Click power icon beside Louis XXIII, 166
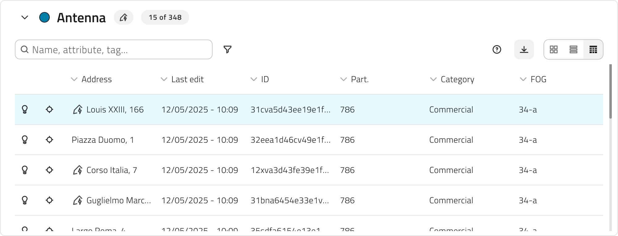 point(78,110)
